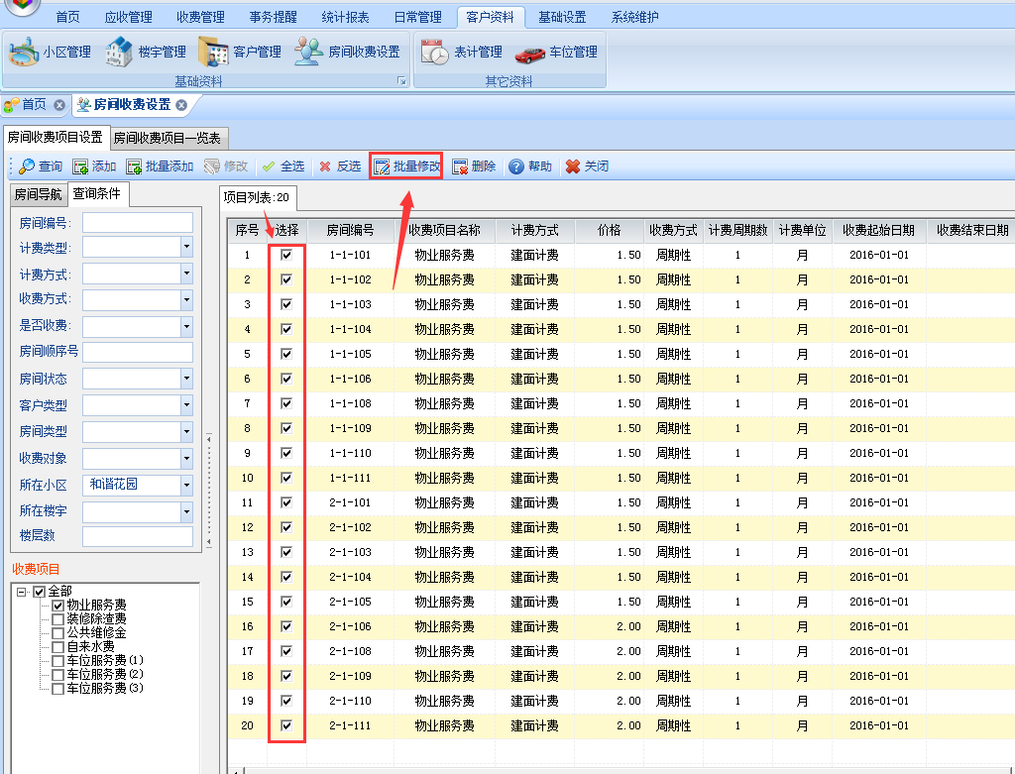
Task: Click the 房间顺序号 input field
Action: pyautogui.click(x=137, y=352)
